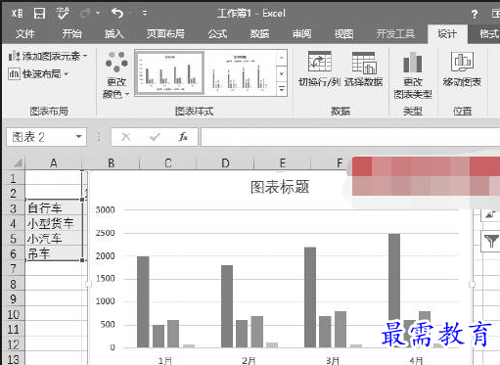Click the tallest 1月 bar in chart
Screen dimensions: 500x365
tap(143, 301)
